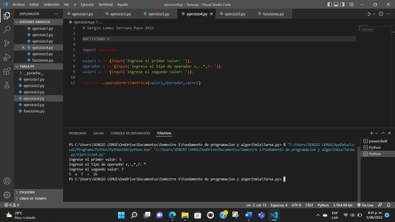The image size is (395, 222).
Task: Open Microsoft Word from taskbar
Action: coord(249,215)
